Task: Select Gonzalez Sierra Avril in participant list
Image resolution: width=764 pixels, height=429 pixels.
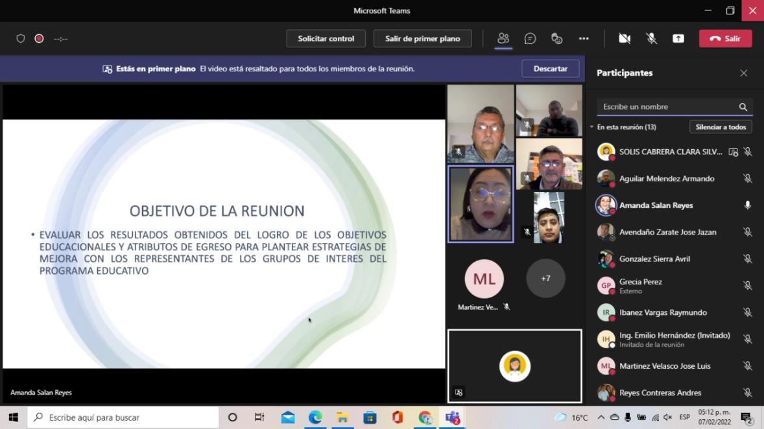Action: tap(654, 259)
